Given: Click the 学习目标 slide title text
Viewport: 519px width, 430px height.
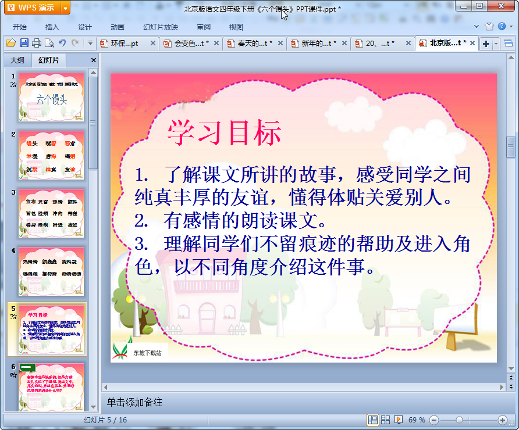Looking at the screenshot, I should coord(225,133).
